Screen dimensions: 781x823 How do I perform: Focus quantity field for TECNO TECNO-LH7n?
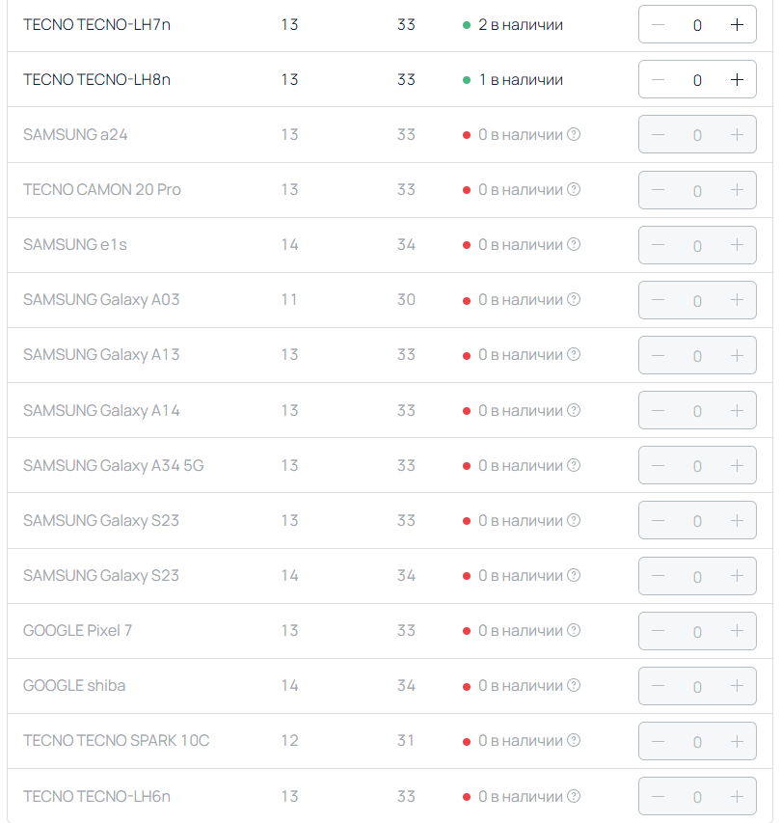[x=697, y=25]
